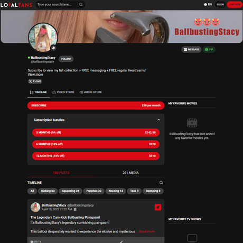This screenshot has height=243, width=243.
Task: Open the EN language selector
Action: [208, 4]
